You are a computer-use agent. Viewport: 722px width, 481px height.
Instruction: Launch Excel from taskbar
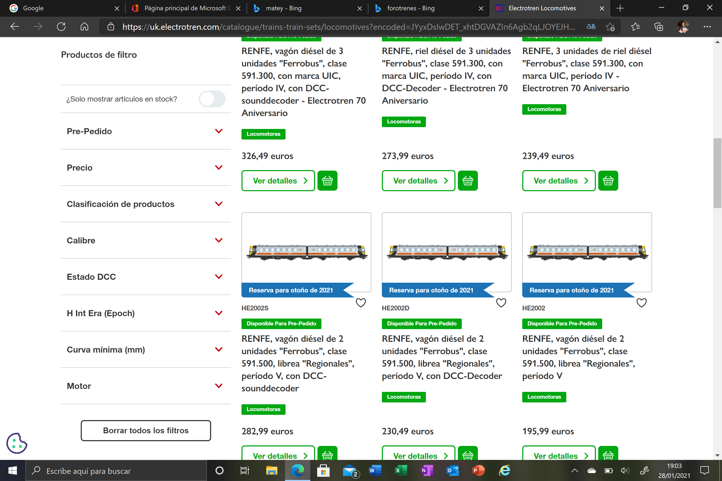pyautogui.click(x=401, y=470)
